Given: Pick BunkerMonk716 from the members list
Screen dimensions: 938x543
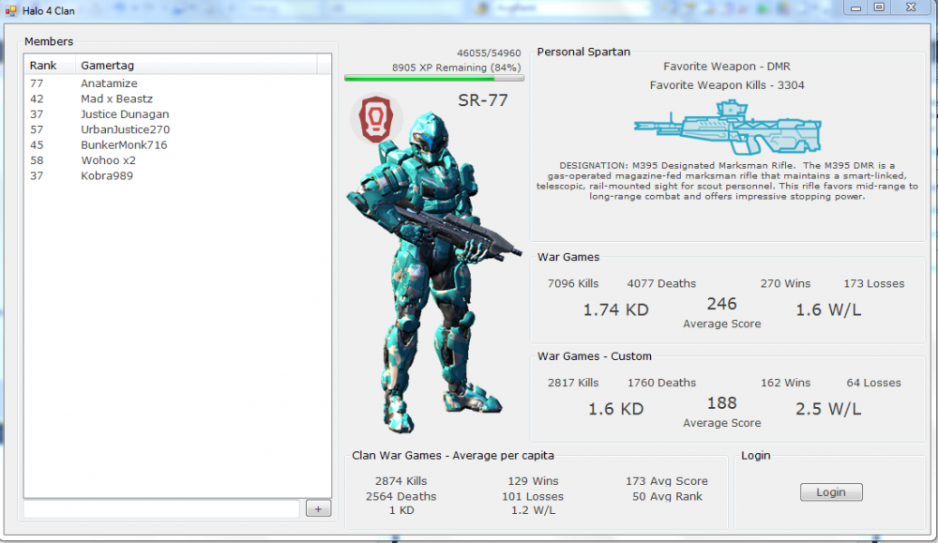Looking at the screenshot, I should (124, 145).
